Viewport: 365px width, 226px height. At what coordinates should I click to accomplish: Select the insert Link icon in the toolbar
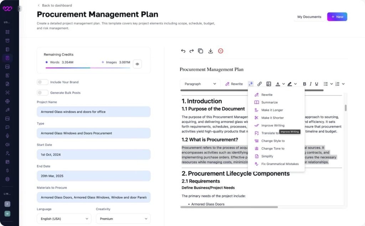pos(259,84)
